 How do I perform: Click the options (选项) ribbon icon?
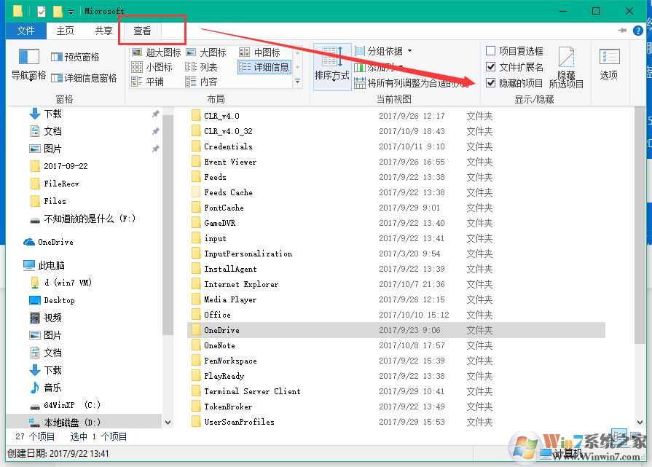tap(609, 67)
